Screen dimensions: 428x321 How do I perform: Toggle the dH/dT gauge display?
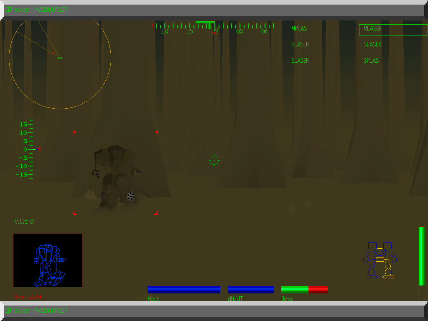251,289
